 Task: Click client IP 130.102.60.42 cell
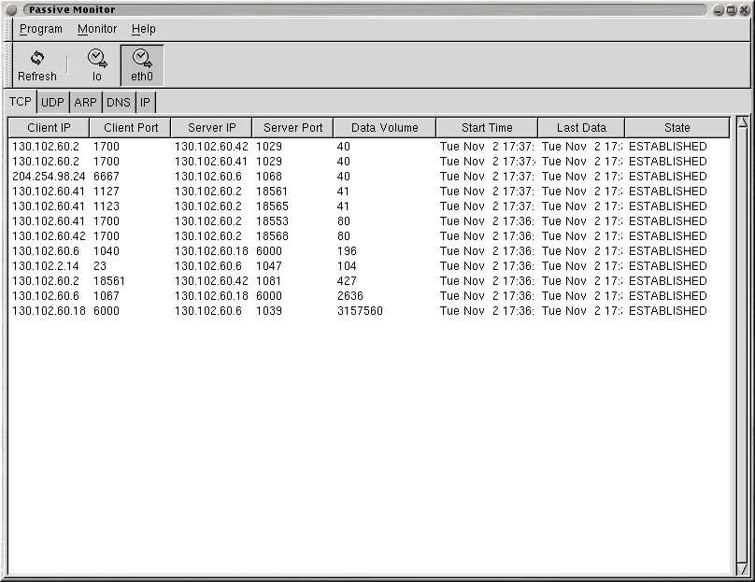[x=49, y=235]
